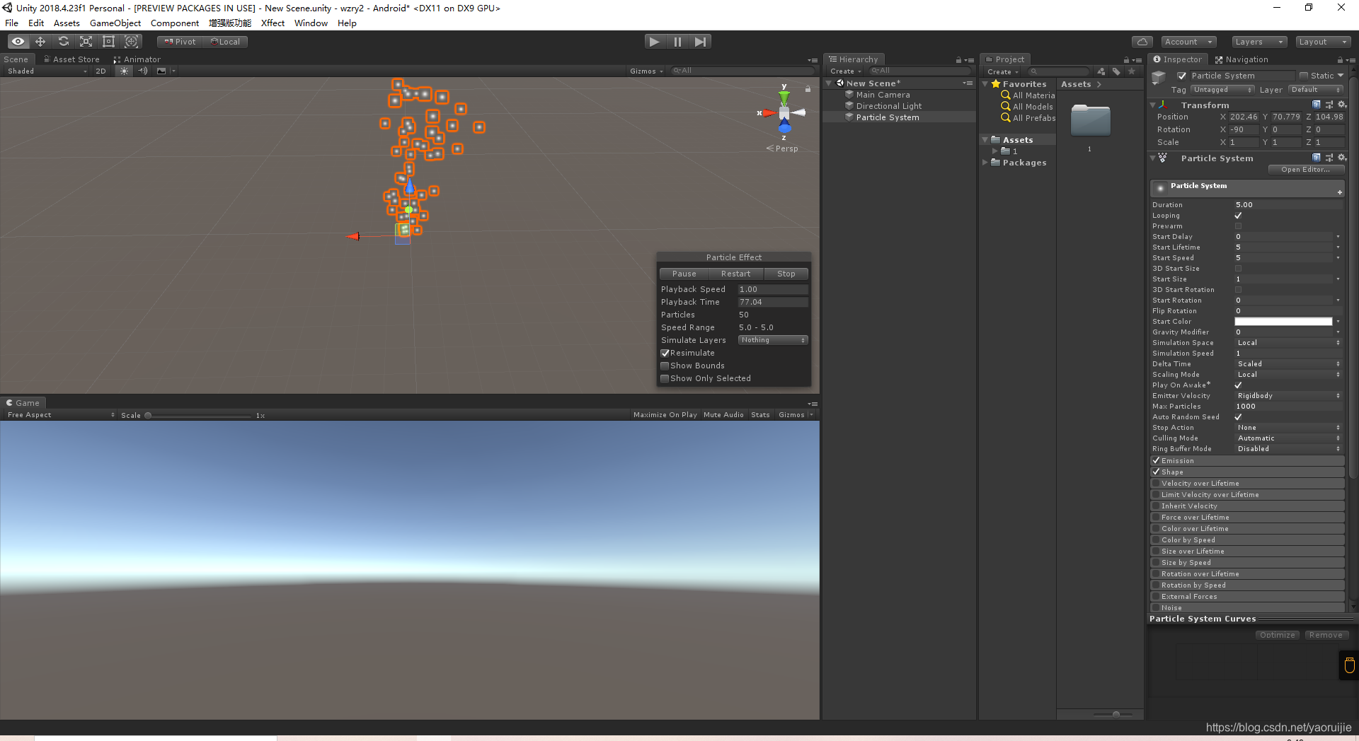Click favorite star icon in Project toolbar
Viewport: 1359px width, 741px height.
click(1132, 71)
